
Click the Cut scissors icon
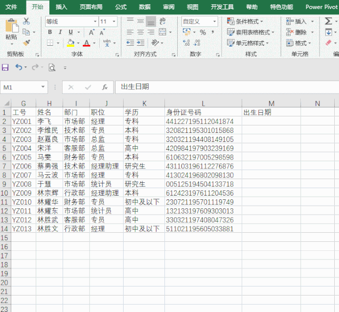pyautogui.click(x=26, y=21)
